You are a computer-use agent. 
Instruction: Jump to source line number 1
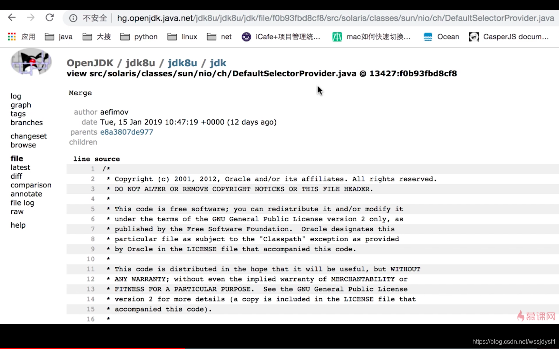pos(93,169)
